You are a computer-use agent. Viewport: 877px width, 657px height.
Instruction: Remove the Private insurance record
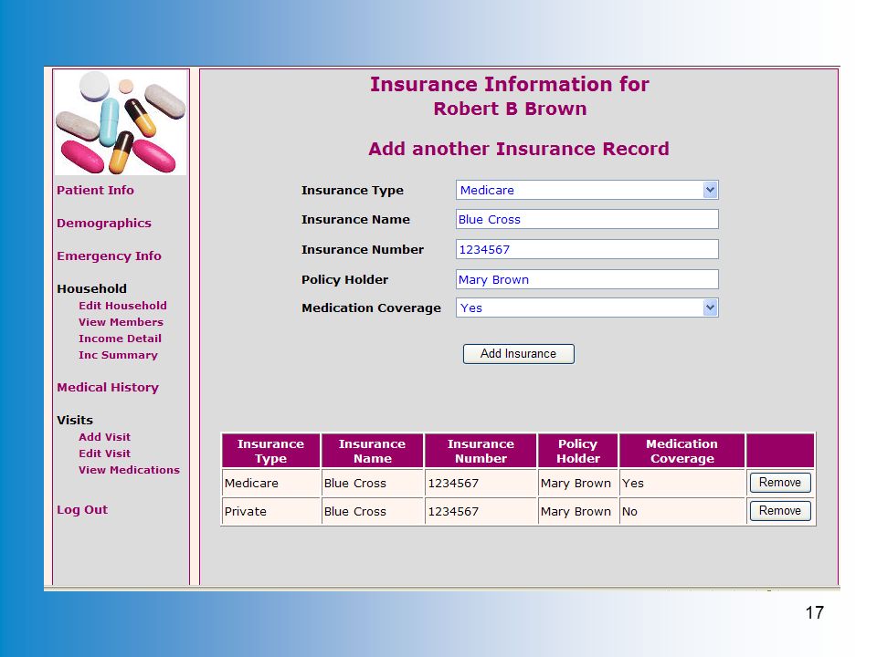point(779,511)
